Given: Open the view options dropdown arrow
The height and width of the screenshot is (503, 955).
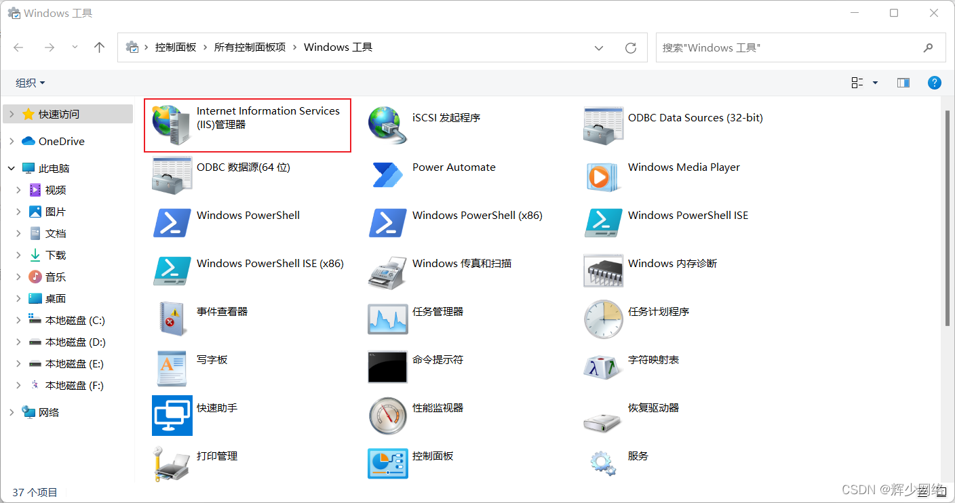Looking at the screenshot, I should click(875, 83).
